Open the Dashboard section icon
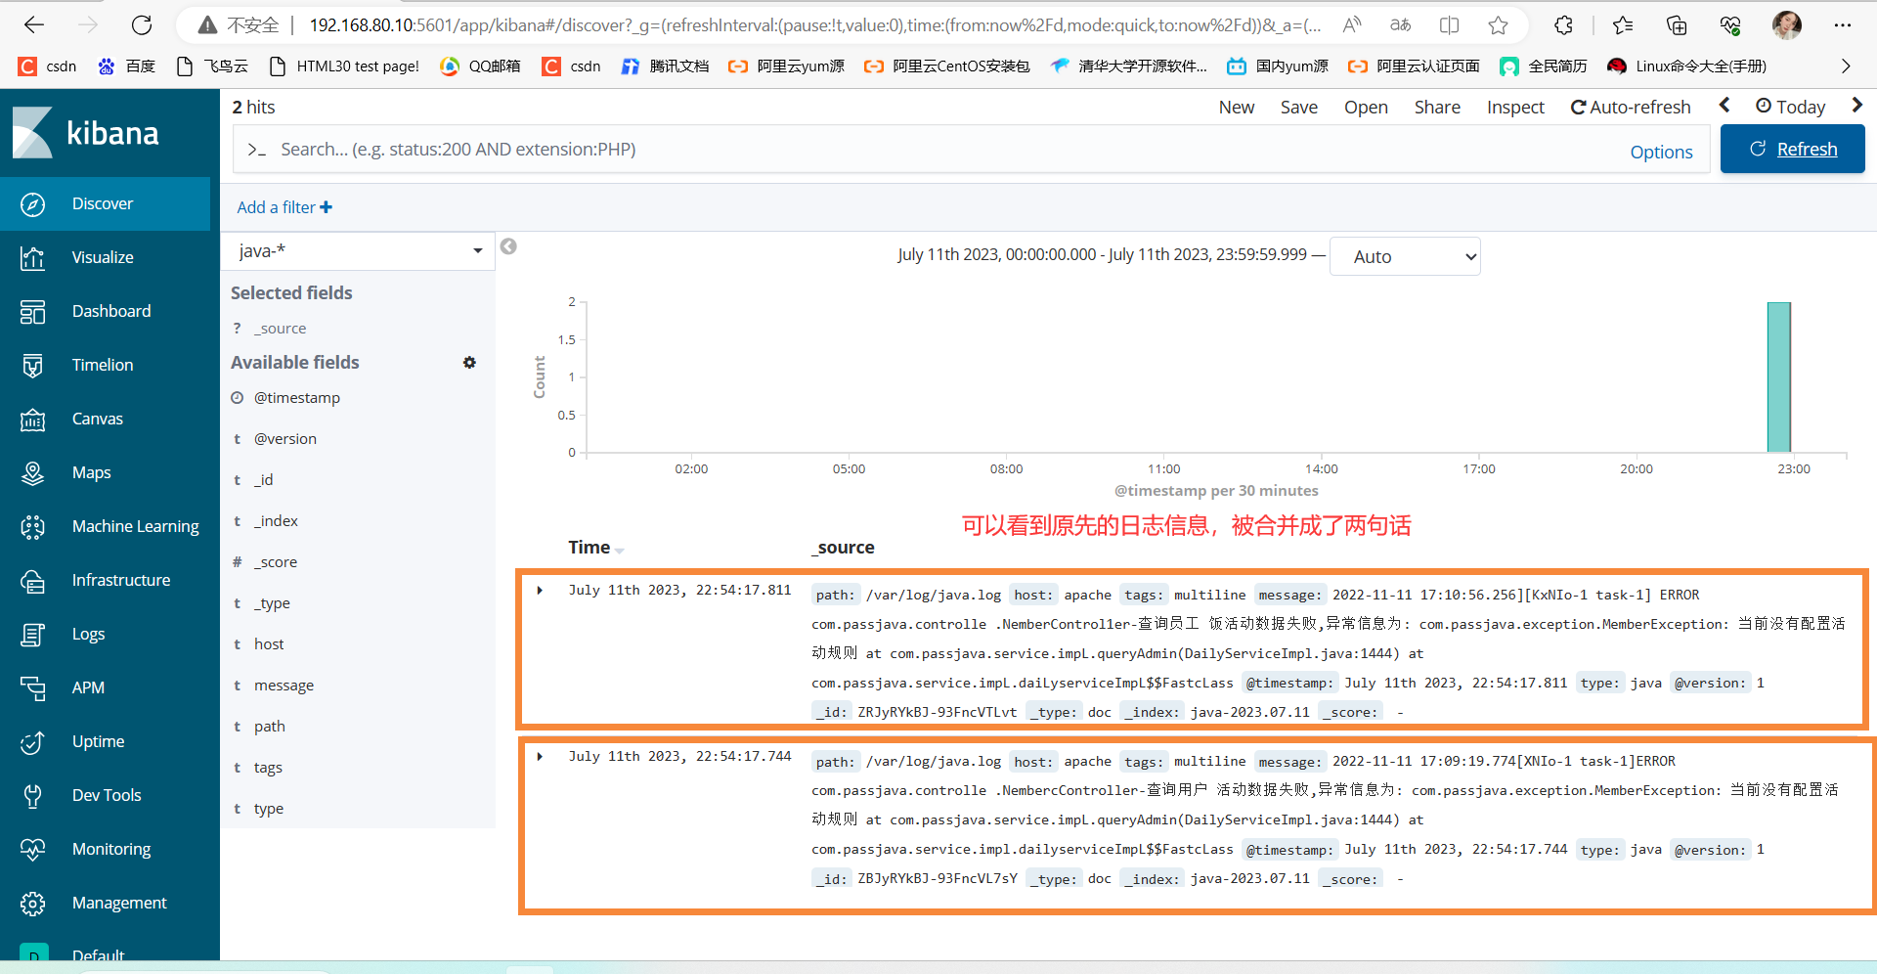Image resolution: width=1877 pixels, height=974 pixels. (x=32, y=311)
